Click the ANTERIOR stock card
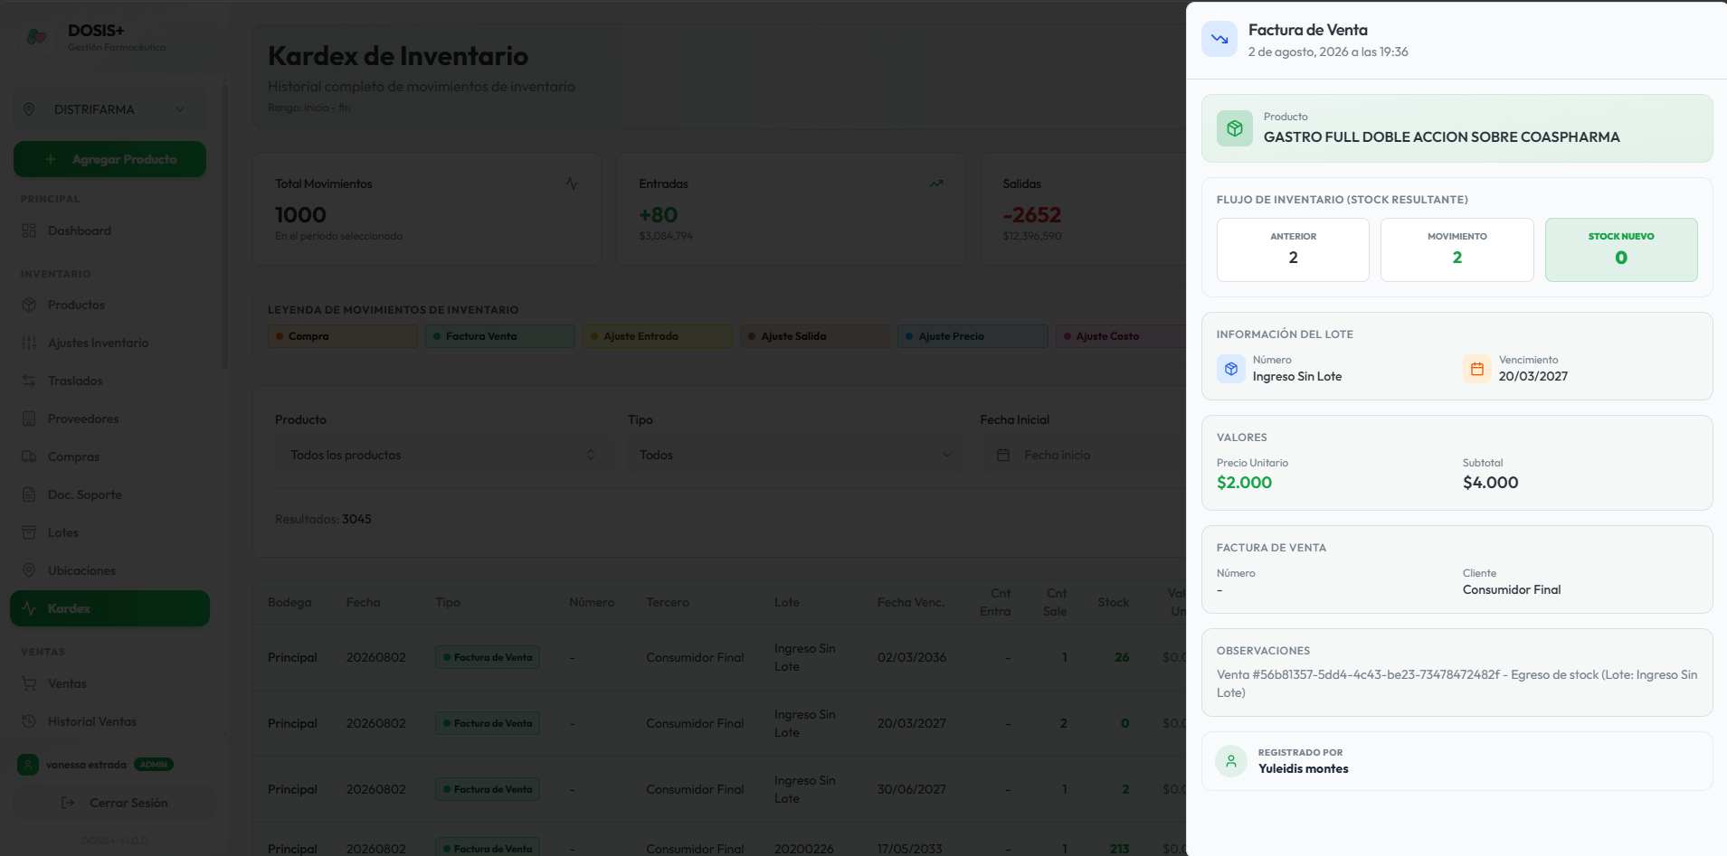The width and height of the screenshot is (1727, 856). point(1293,249)
